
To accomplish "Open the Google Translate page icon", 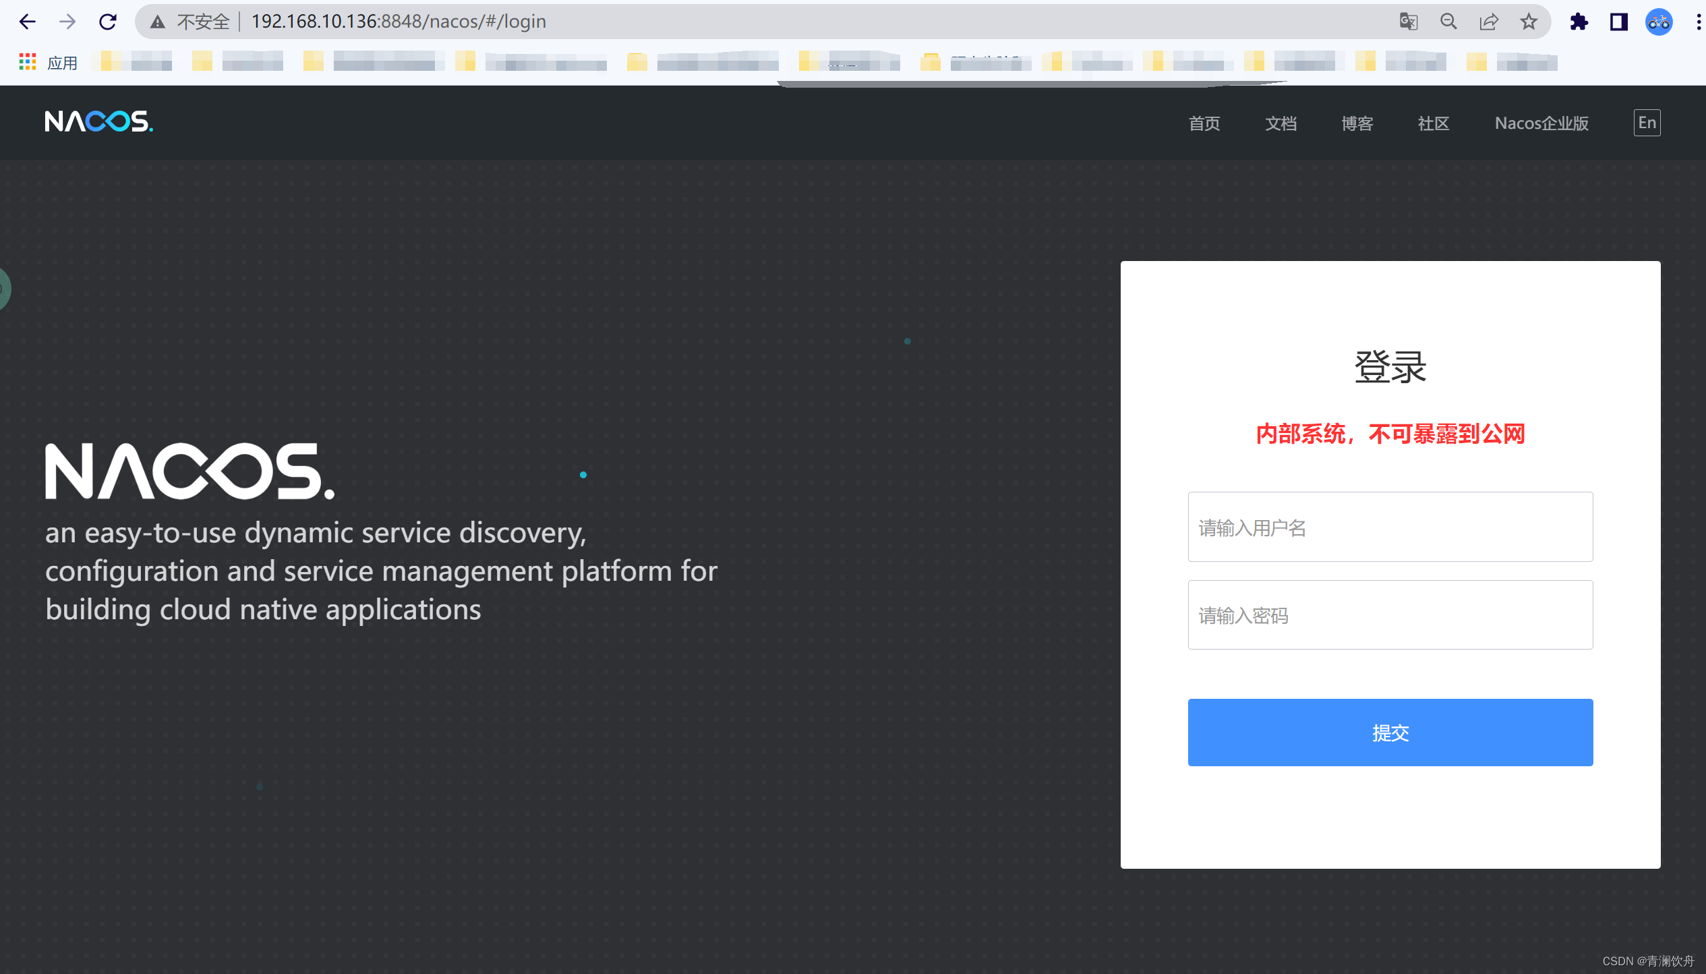I will [1408, 22].
